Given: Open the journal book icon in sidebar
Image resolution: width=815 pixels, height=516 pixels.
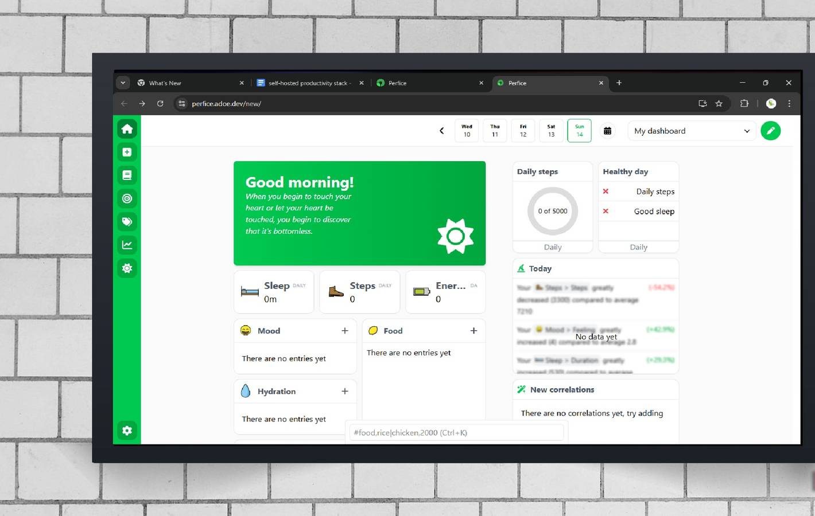Looking at the screenshot, I should pos(127,175).
